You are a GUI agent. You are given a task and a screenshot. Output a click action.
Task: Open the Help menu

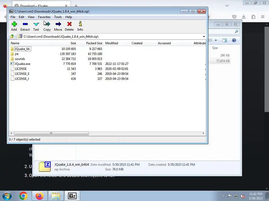(x=69, y=17)
